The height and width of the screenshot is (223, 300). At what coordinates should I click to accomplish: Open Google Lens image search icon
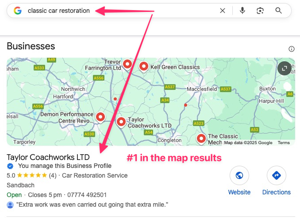tap(260, 11)
